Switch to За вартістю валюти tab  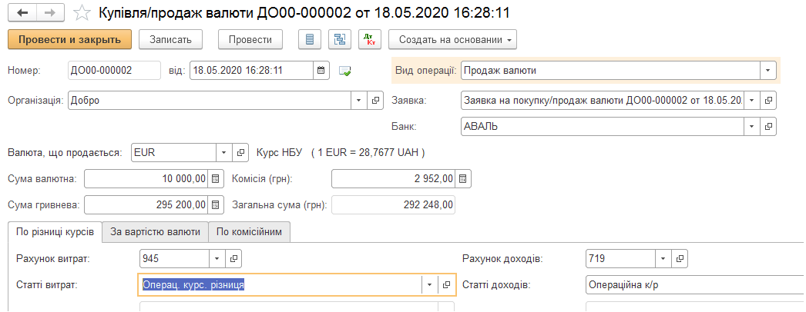pyautogui.click(x=155, y=231)
